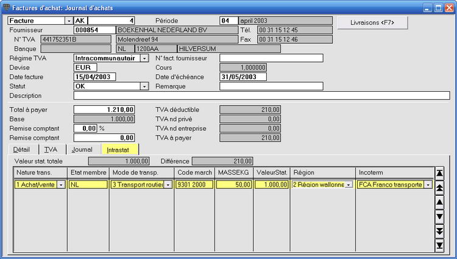Click country code field NL in address

click(126, 49)
